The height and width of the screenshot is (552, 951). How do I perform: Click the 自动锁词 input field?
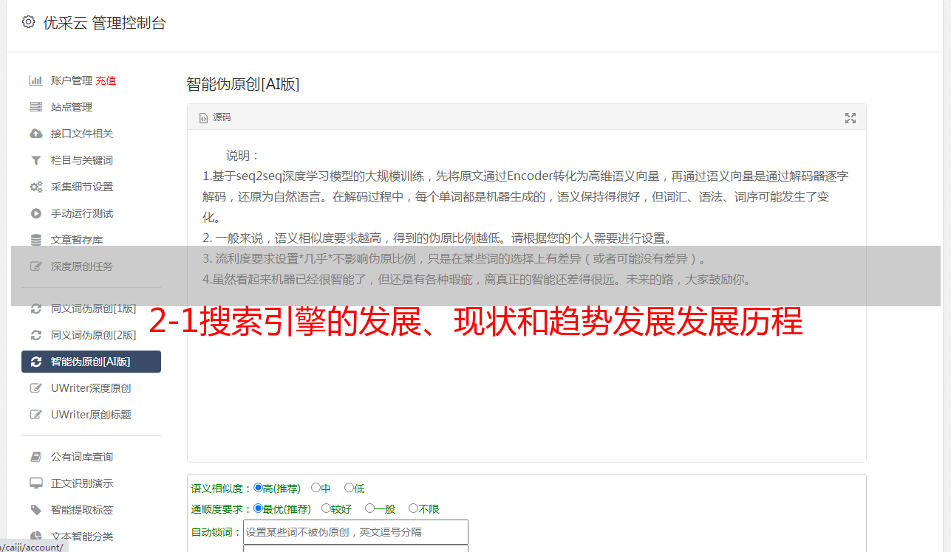click(x=355, y=532)
